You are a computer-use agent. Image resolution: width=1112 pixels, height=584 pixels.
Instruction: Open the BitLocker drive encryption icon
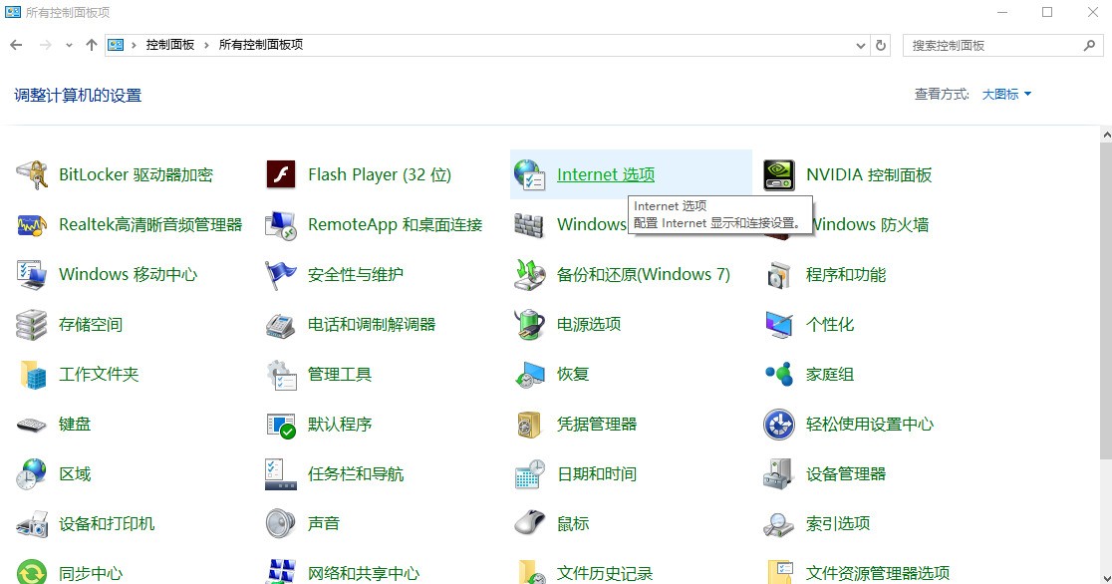pyautogui.click(x=32, y=174)
